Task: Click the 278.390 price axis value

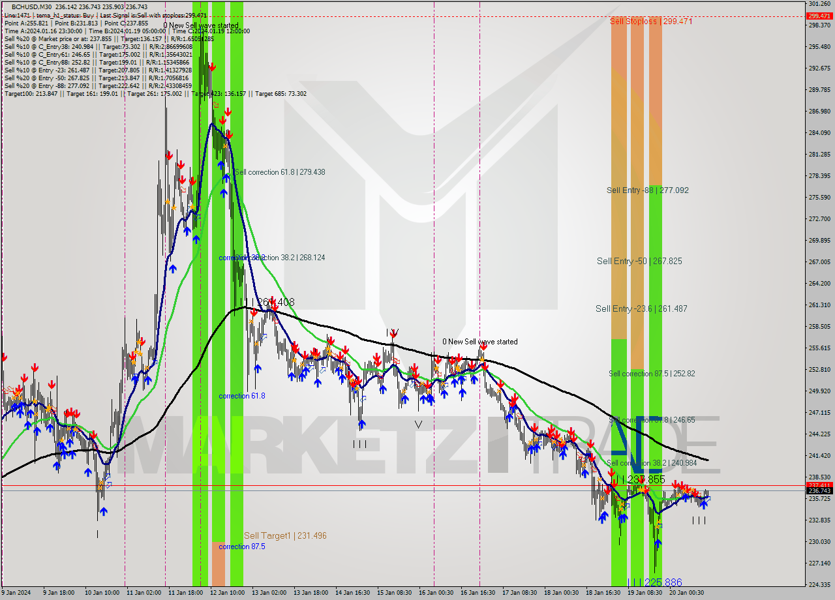Action: click(820, 176)
